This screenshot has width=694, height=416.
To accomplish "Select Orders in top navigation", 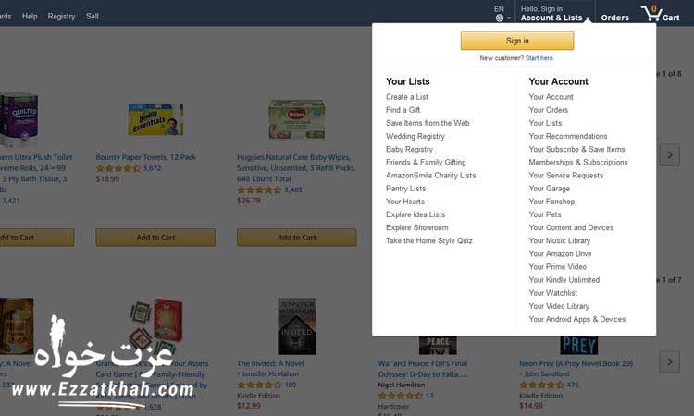I will [614, 18].
